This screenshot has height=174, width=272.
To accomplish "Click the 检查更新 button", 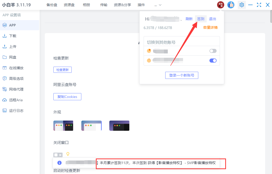I will (63, 70).
